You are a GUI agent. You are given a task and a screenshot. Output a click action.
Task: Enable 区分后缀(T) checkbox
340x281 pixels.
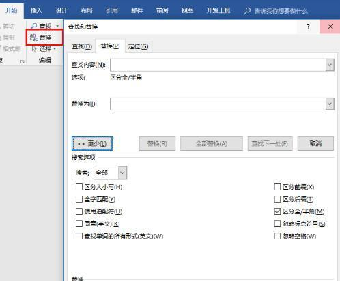coord(277,199)
